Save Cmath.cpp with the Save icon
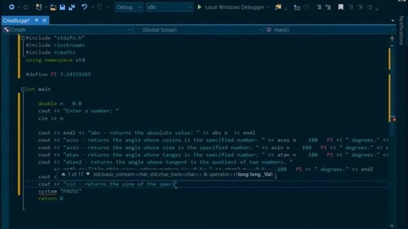The height and width of the screenshot is (229, 408). [62, 7]
